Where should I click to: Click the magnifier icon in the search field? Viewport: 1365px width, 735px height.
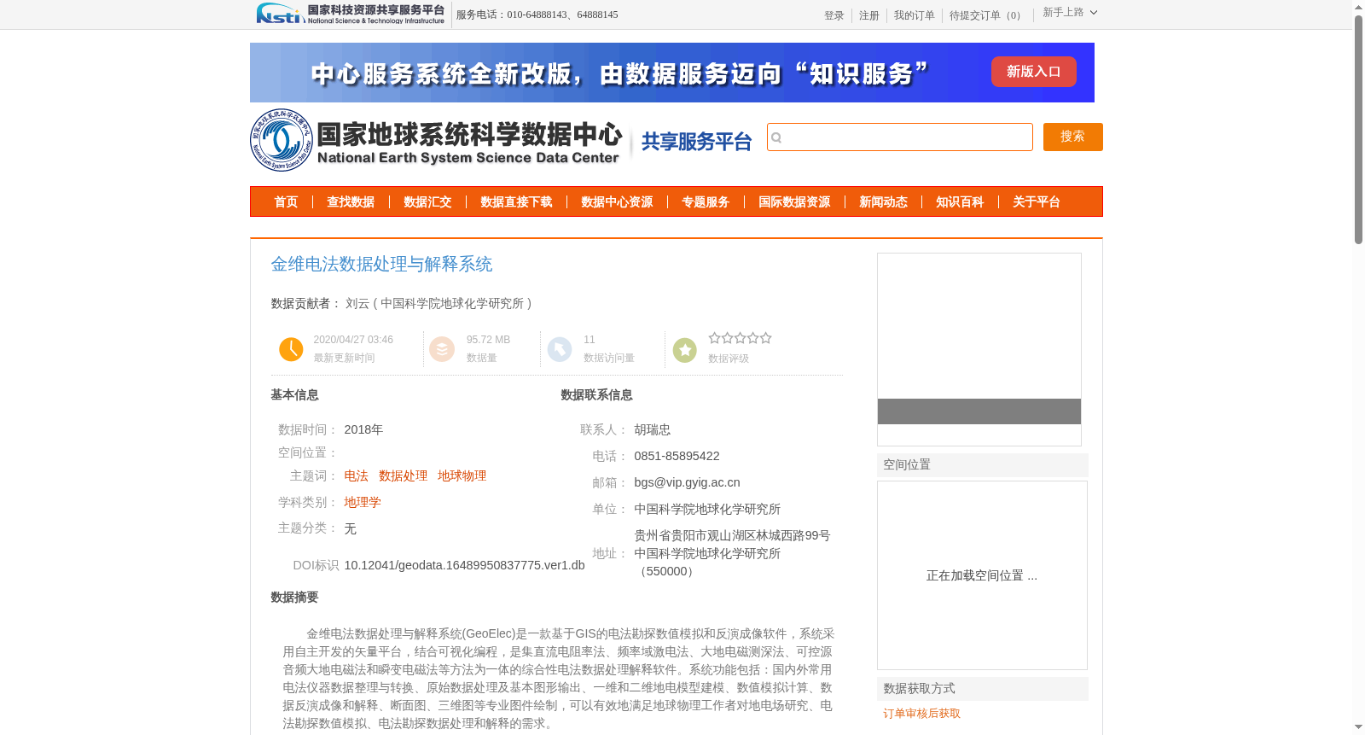coord(776,137)
